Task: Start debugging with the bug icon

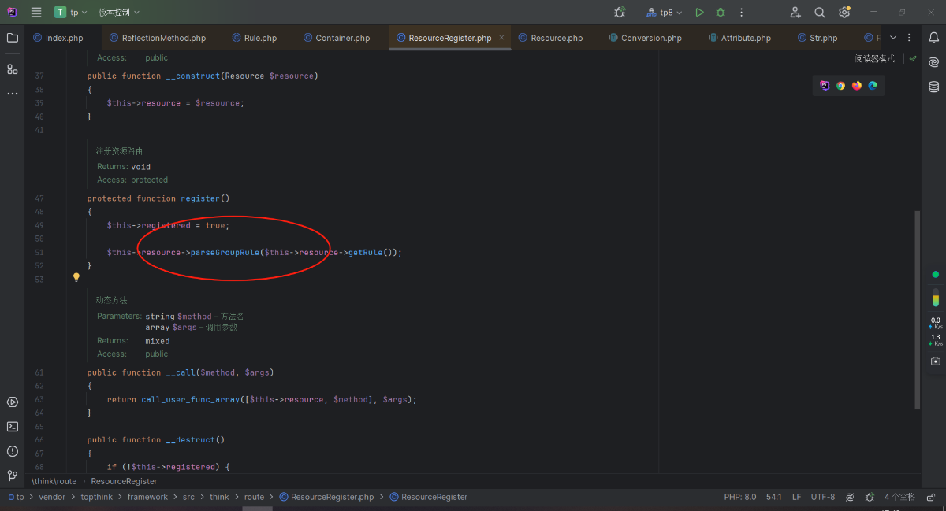Action: click(721, 12)
